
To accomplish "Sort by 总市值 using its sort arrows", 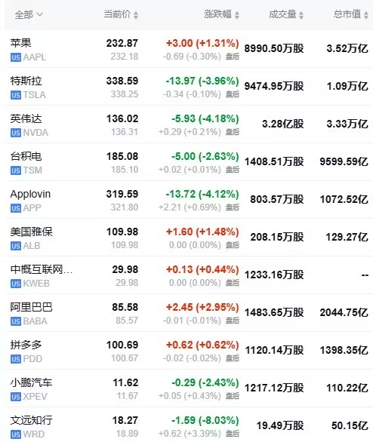I will (x=366, y=15).
